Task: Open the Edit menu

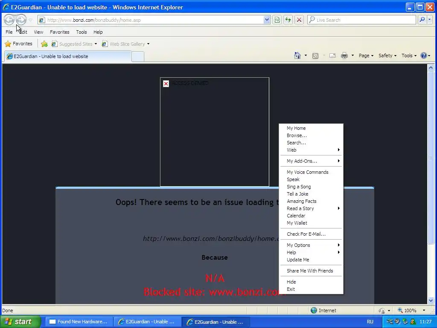Action: point(23,32)
